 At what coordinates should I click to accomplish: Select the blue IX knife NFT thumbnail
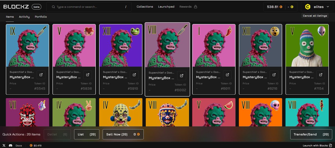tap(28, 46)
